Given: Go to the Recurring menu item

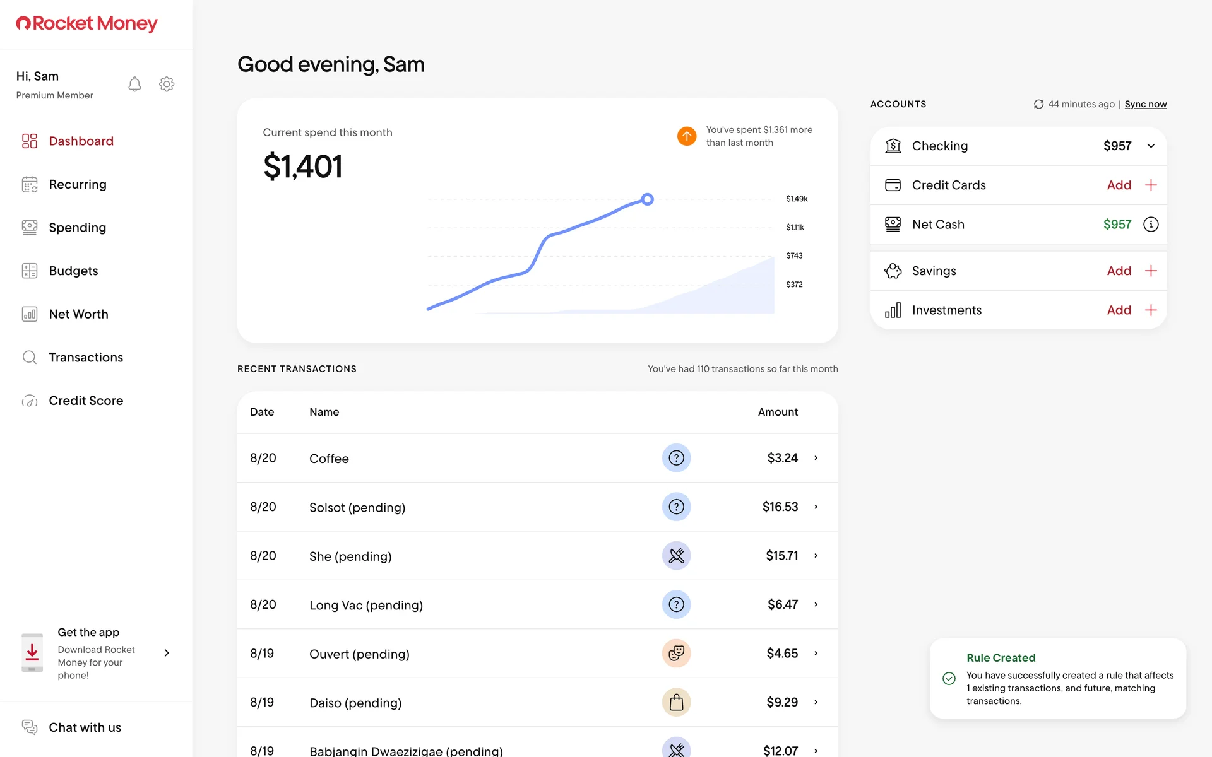Looking at the screenshot, I should (x=77, y=184).
